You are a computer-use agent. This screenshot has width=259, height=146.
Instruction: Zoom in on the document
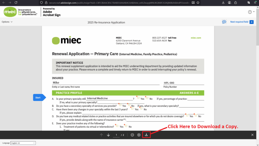click(x=139, y=135)
